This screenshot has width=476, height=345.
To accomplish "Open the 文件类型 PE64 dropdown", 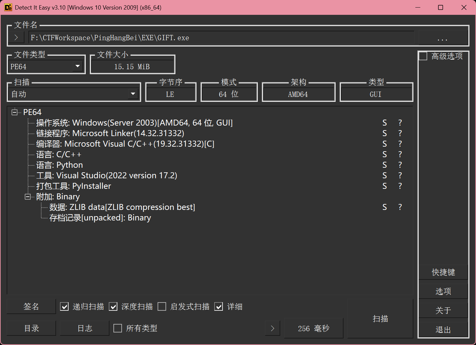I will click(x=45, y=67).
